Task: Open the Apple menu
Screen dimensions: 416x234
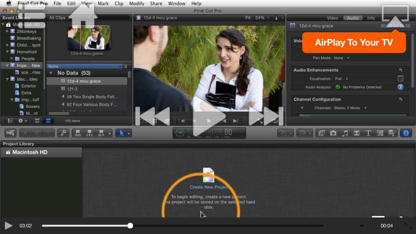Action: tap(9, 3)
